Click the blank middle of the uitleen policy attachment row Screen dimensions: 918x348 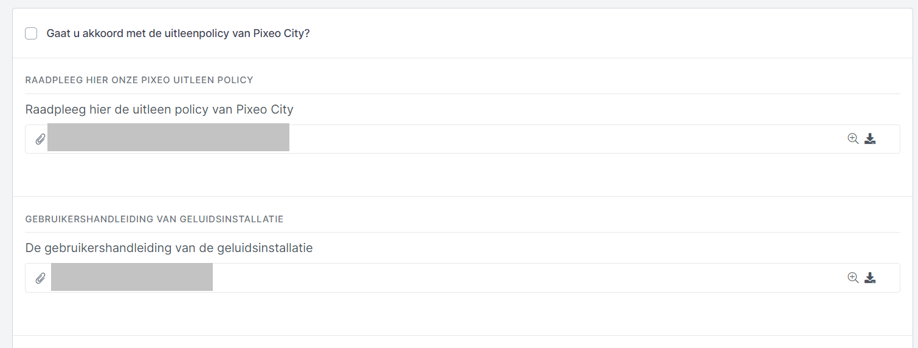click(x=565, y=139)
